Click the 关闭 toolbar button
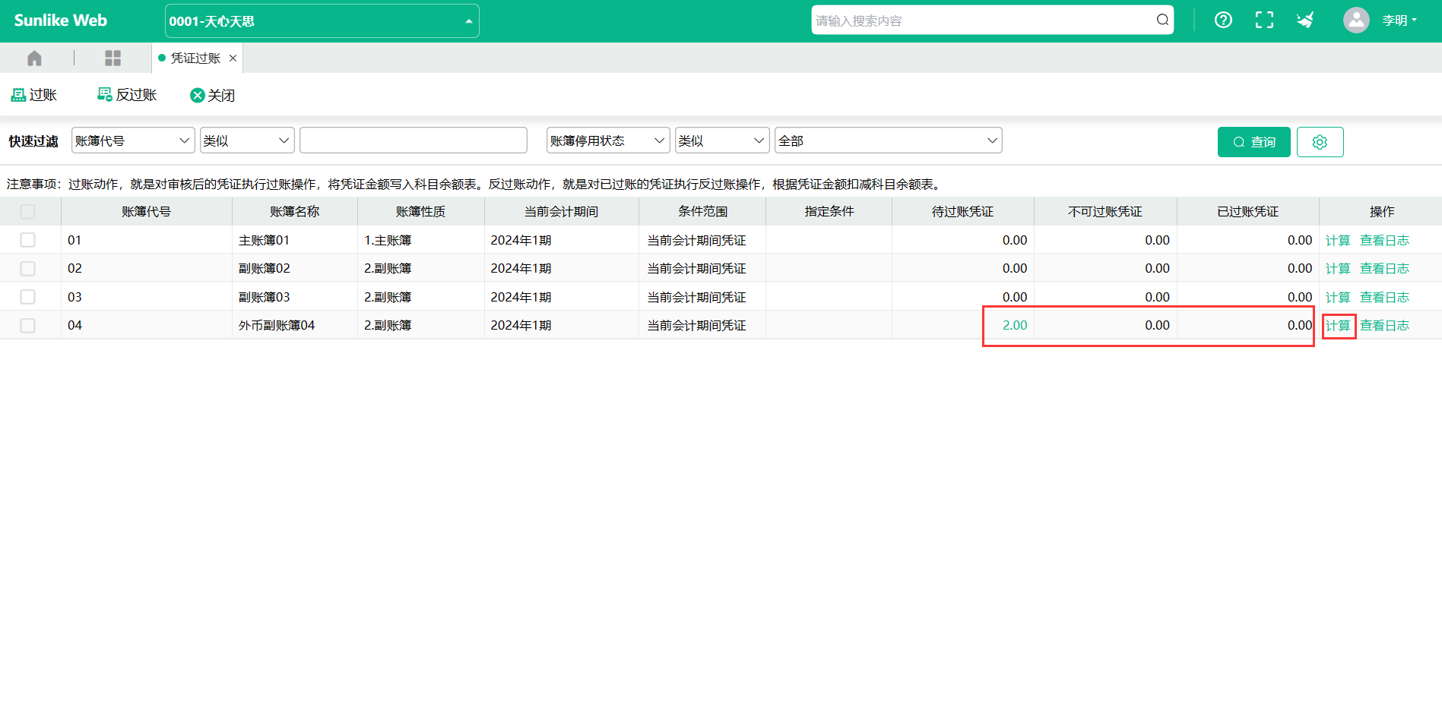 point(212,95)
